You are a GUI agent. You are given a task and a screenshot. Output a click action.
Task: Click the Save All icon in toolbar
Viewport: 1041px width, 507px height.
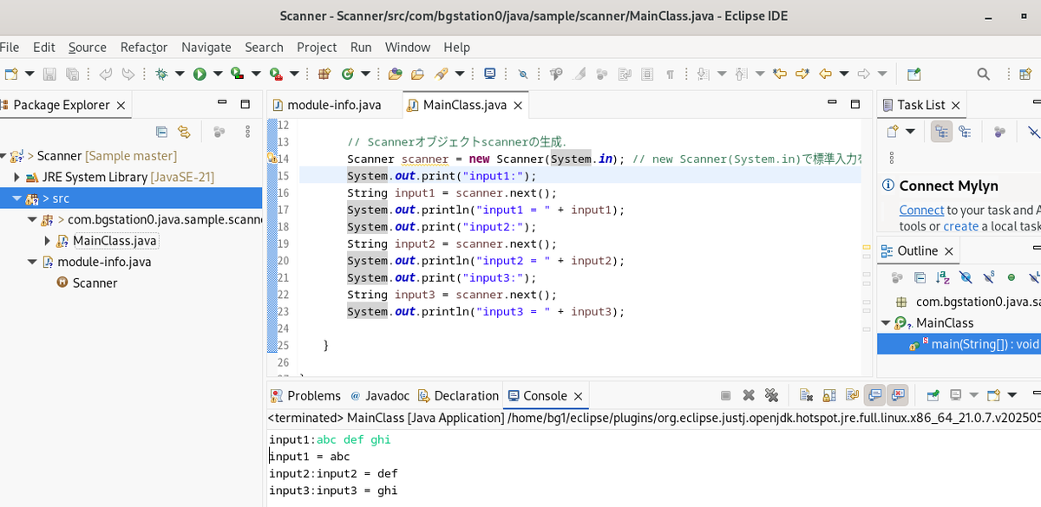click(72, 75)
